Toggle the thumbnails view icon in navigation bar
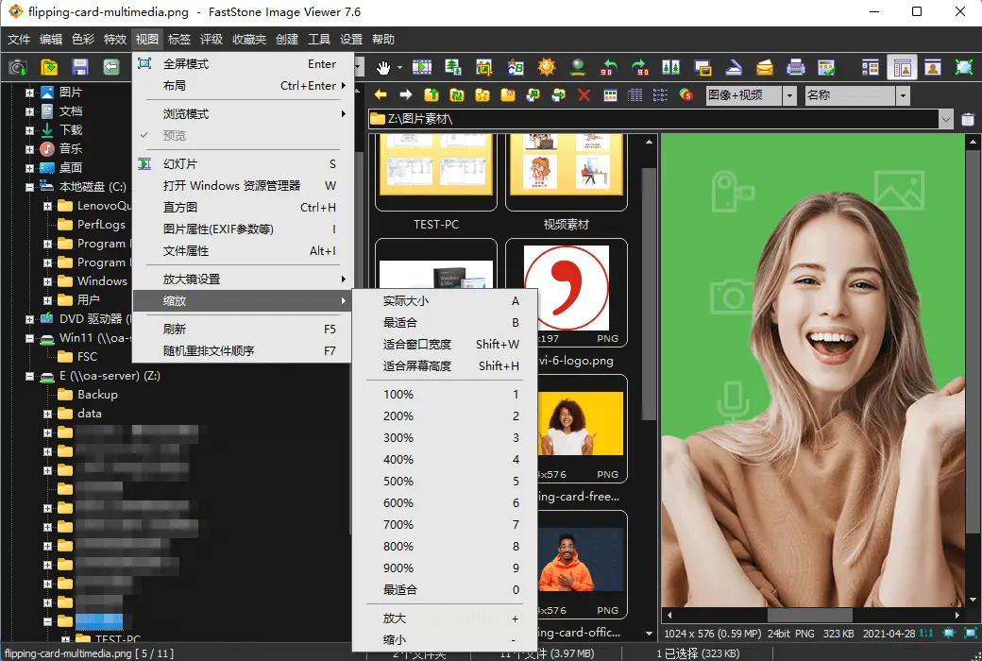This screenshot has width=982, height=661. [610, 95]
